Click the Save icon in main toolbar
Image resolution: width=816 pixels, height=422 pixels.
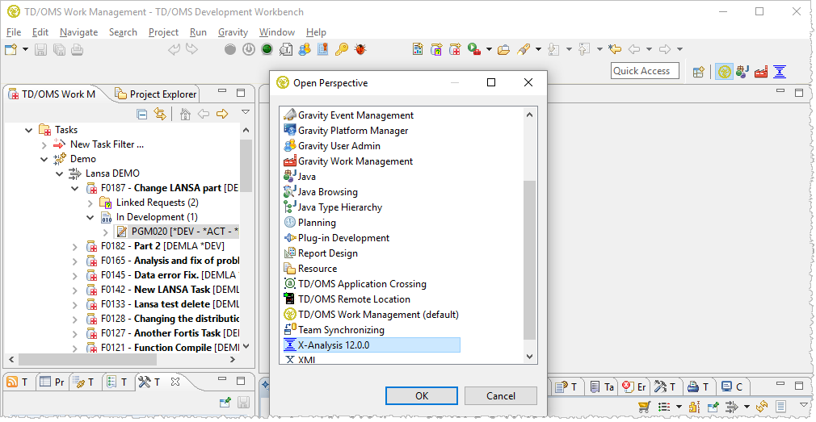(42, 49)
